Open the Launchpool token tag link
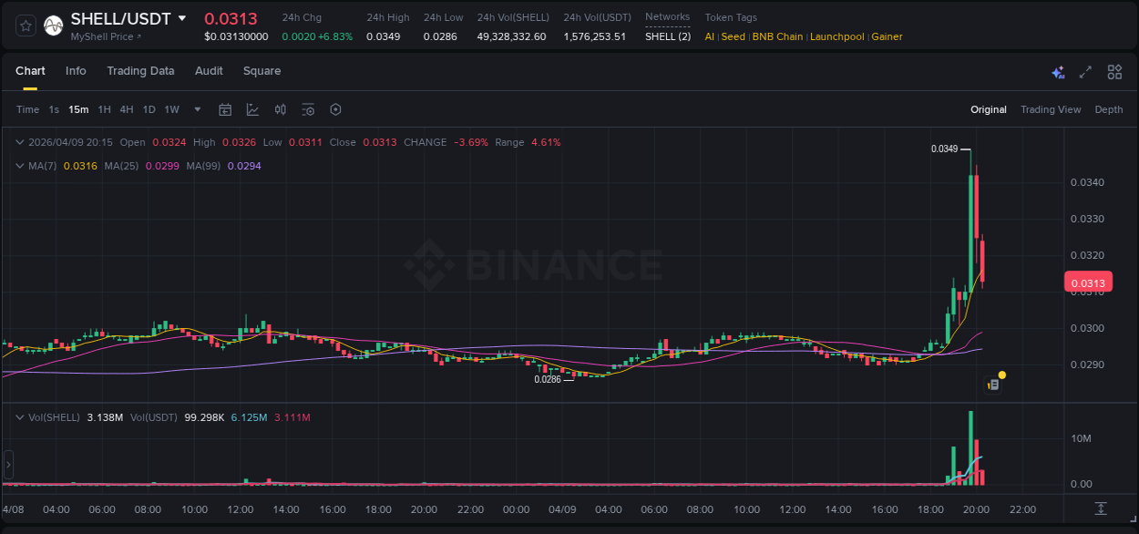This screenshot has height=534, width=1139. point(836,36)
